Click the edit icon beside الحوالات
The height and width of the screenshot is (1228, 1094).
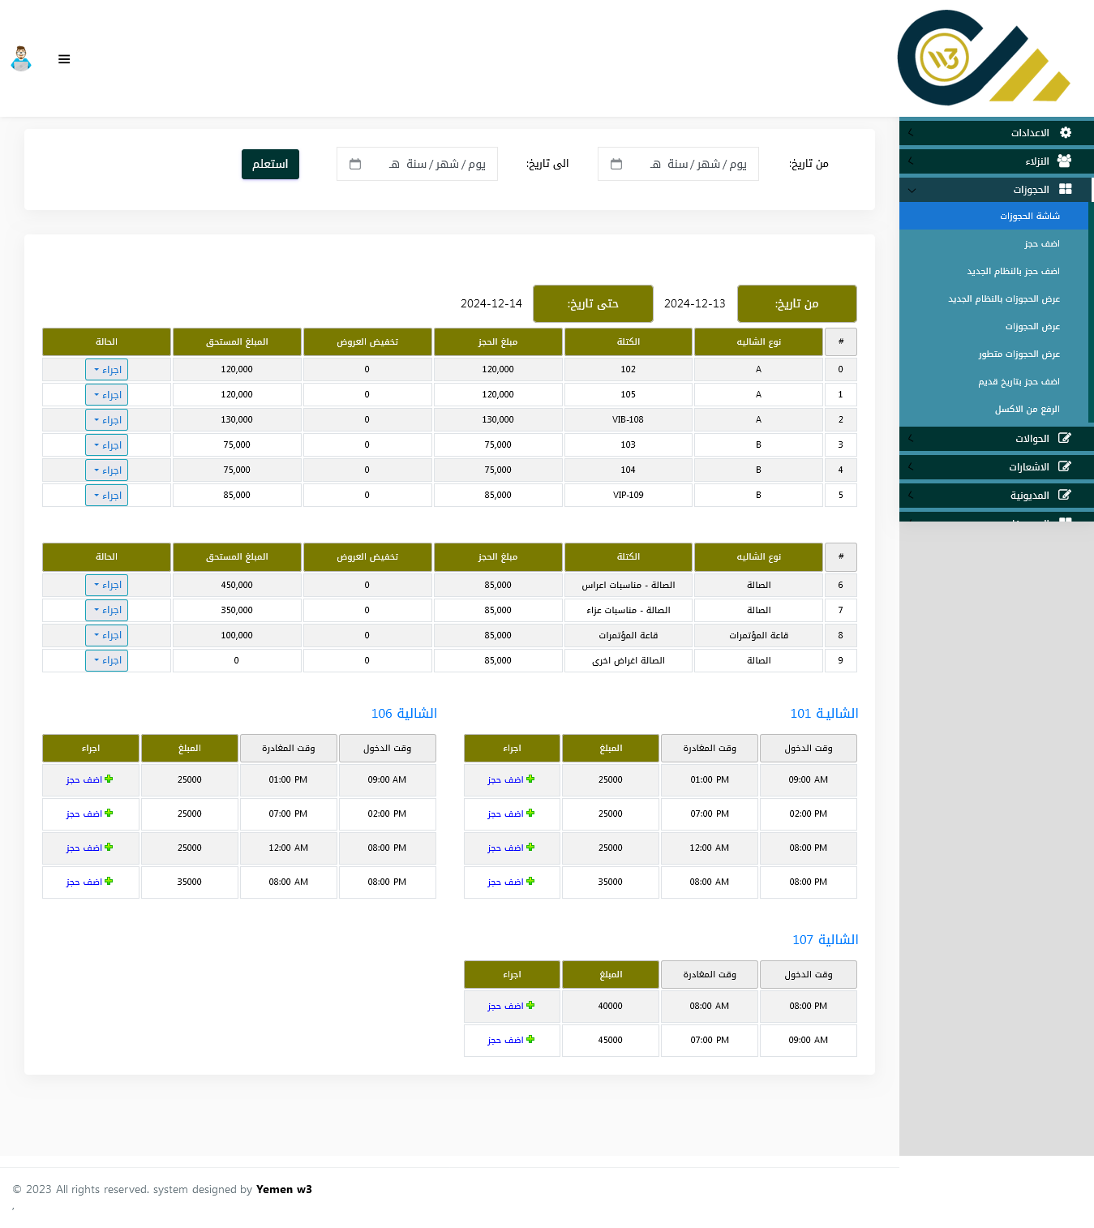[1065, 439]
